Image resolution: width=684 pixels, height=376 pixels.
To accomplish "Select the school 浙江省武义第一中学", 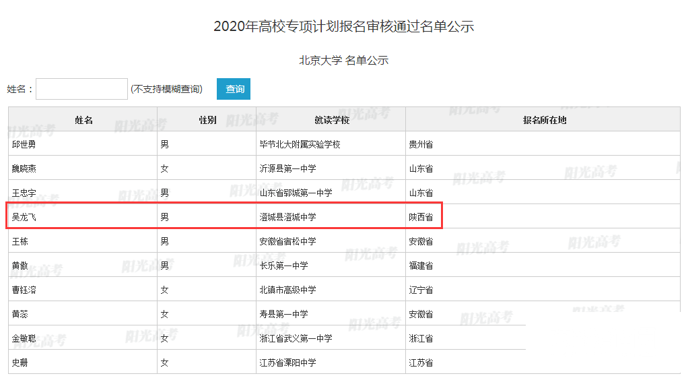I will (x=296, y=338).
